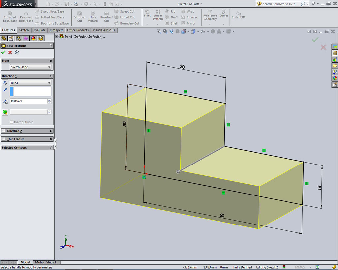Switch to the Motion Study 1 tab
Screen dimensions: 338x270
coord(46,262)
